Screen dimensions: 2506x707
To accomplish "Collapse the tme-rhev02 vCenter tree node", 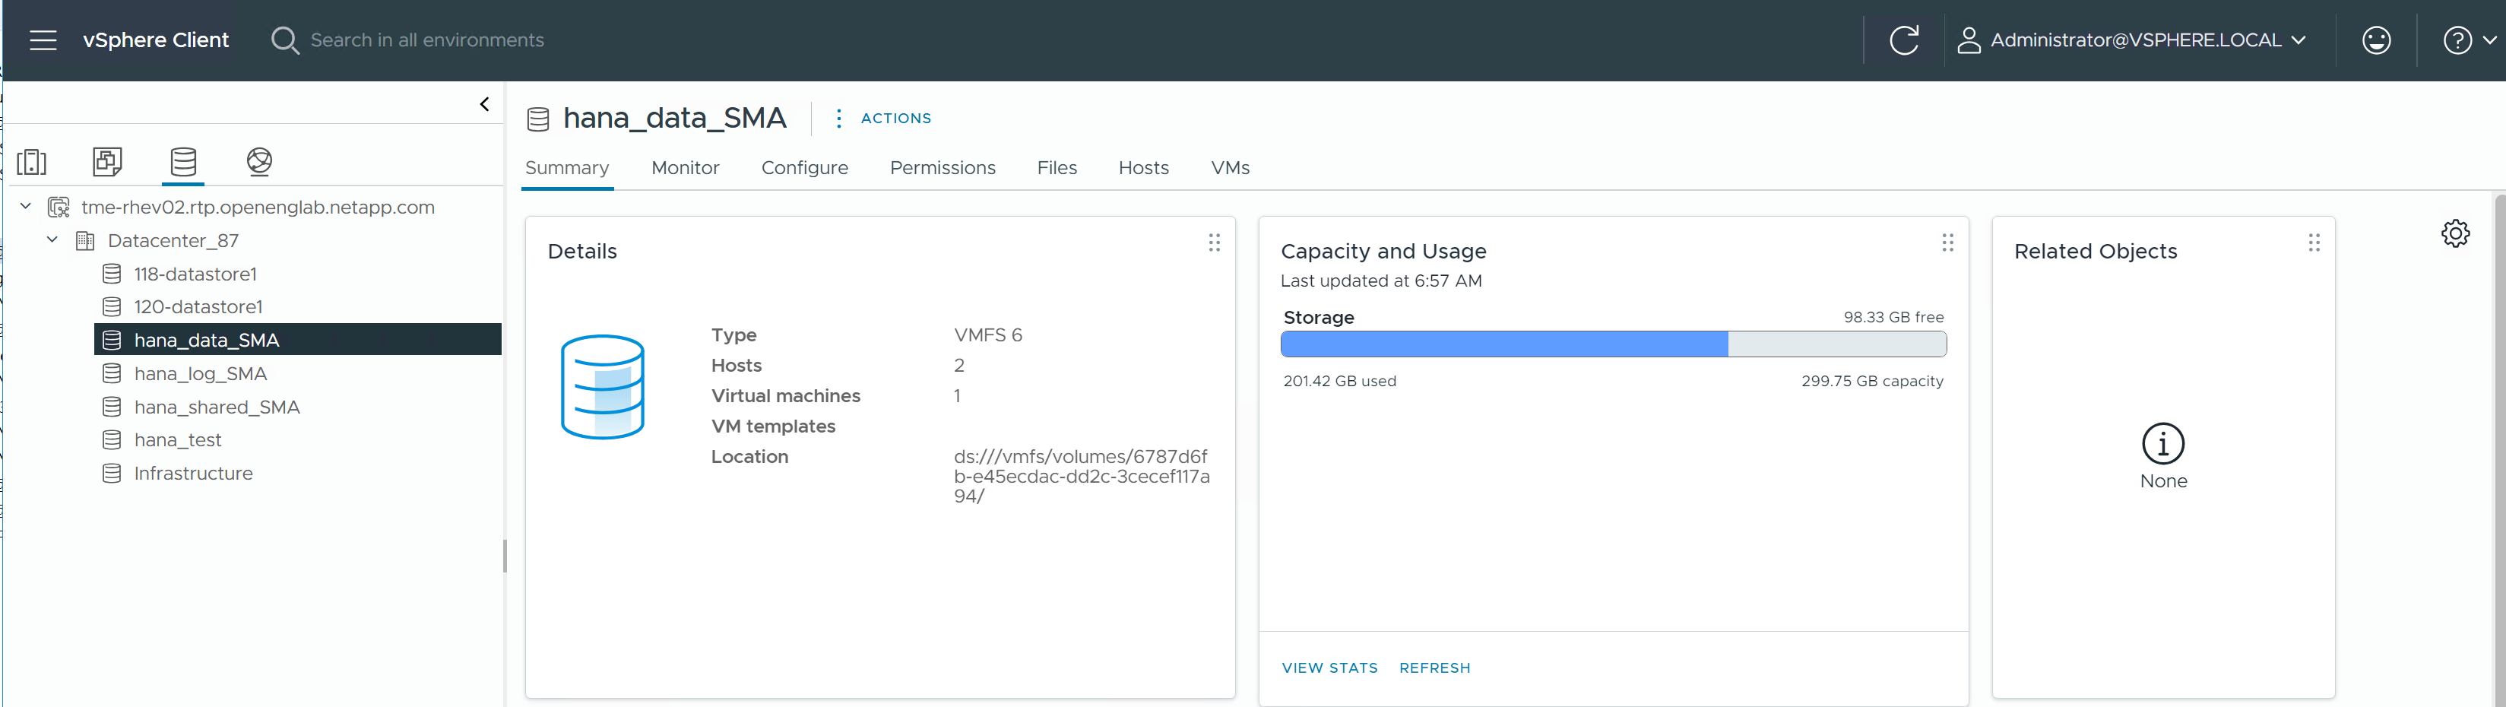I will tap(27, 207).
